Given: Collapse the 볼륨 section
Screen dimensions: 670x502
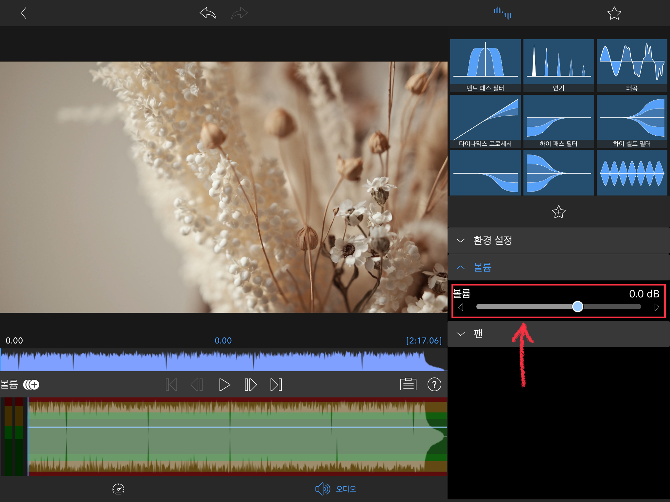Looking at the screenshot, I should click(x=558, y=267).
